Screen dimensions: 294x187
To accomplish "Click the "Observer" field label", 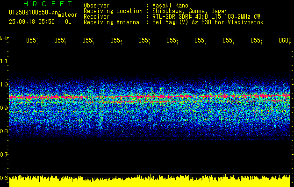I will [x=97, y=5].
